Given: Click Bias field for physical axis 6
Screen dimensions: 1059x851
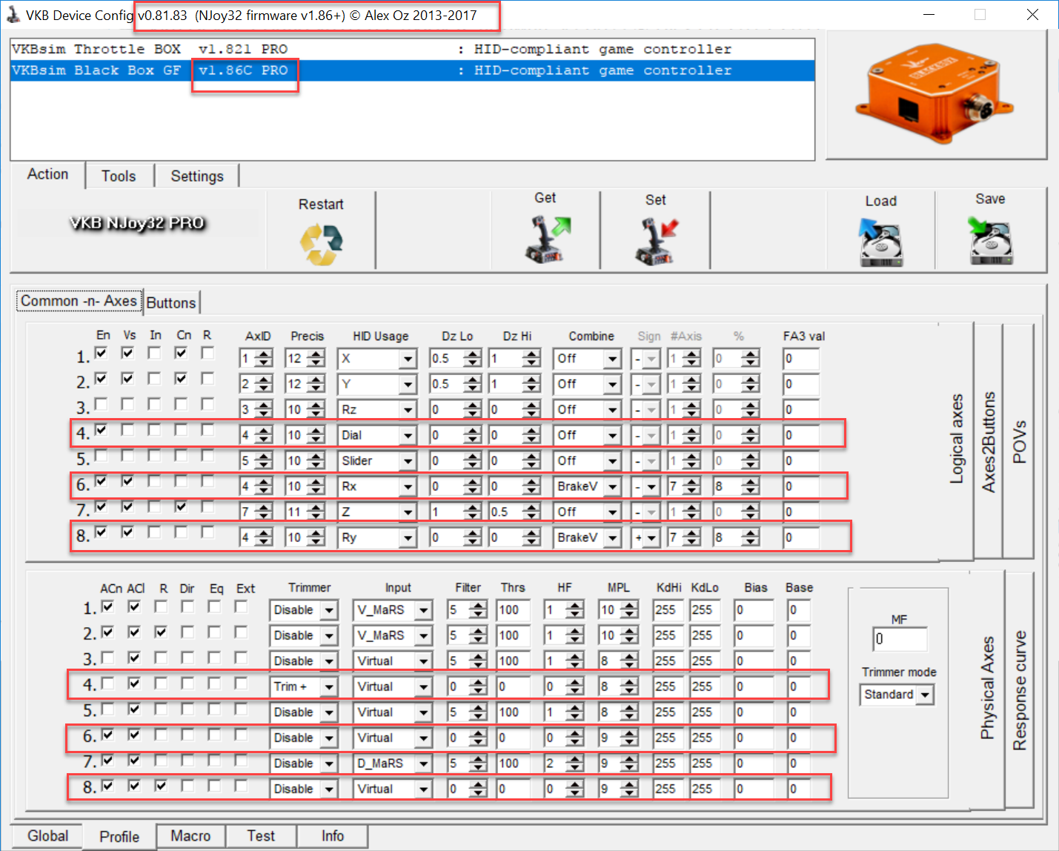Looking at the screenshot, I should click(753, 738).
